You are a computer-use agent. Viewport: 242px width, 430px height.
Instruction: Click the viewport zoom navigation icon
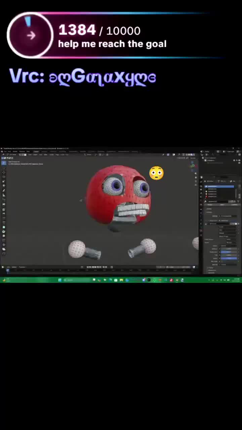pyautogui.click(x=195, y=173)
